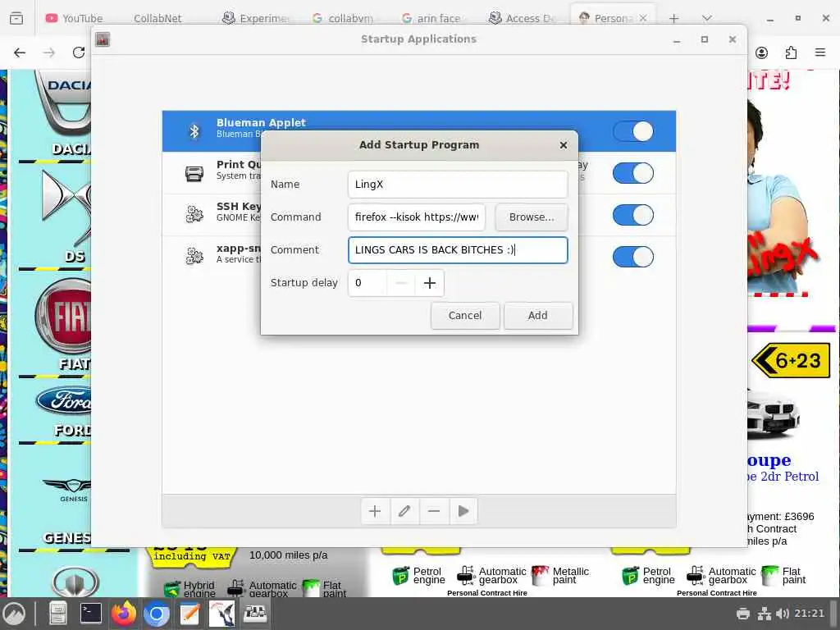Click the Bluetooth icon of Blueman Applet
The image size is (840, 630).
pos(194,131)
